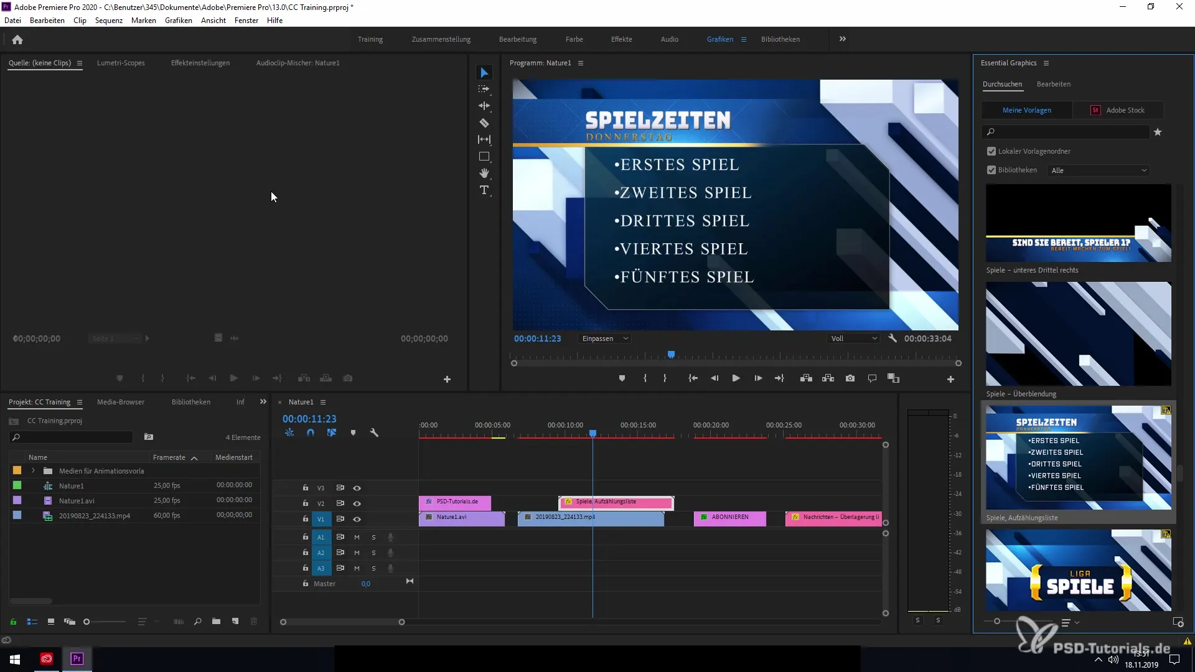
Task: Click the timeline timecode 00:00:11:23
Action: 309,419
